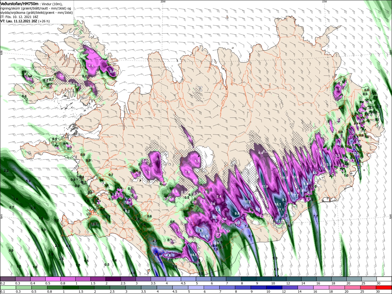
Task: Click the 15W longitude label
Action: click(x=324, y=2)
